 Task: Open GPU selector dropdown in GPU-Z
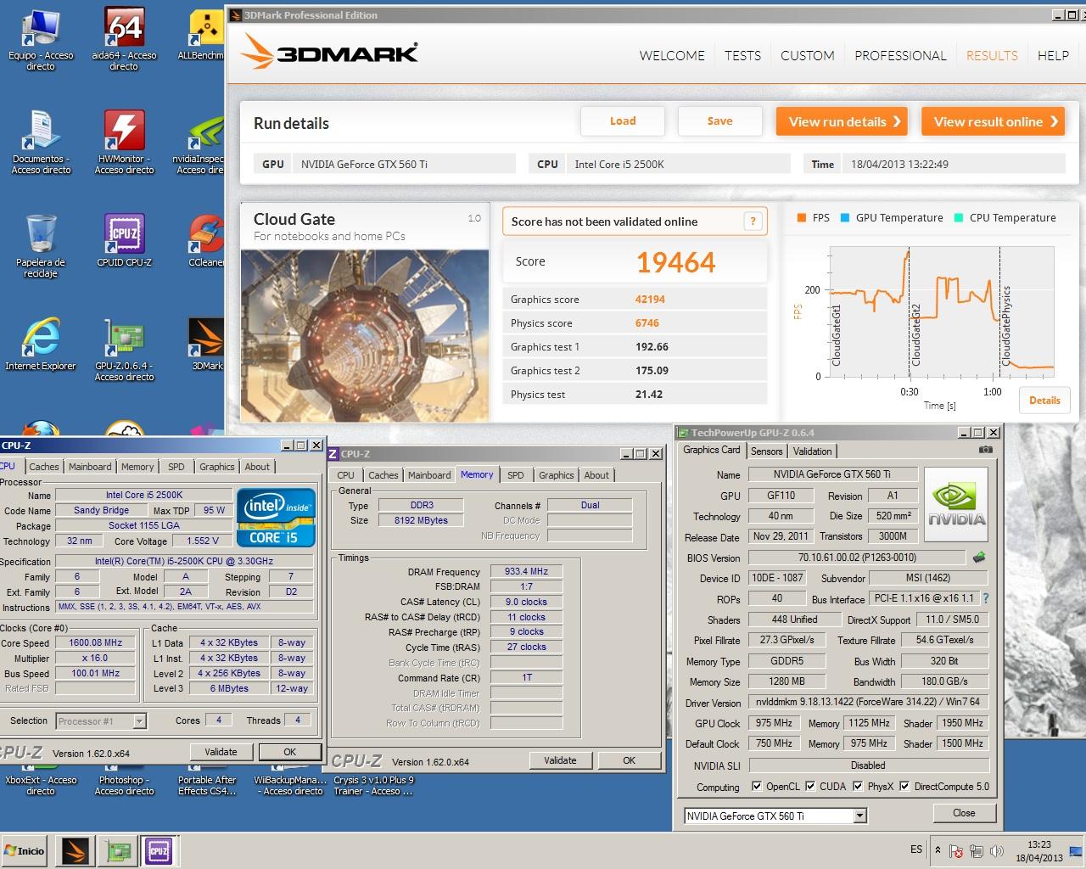click(859, 816)
